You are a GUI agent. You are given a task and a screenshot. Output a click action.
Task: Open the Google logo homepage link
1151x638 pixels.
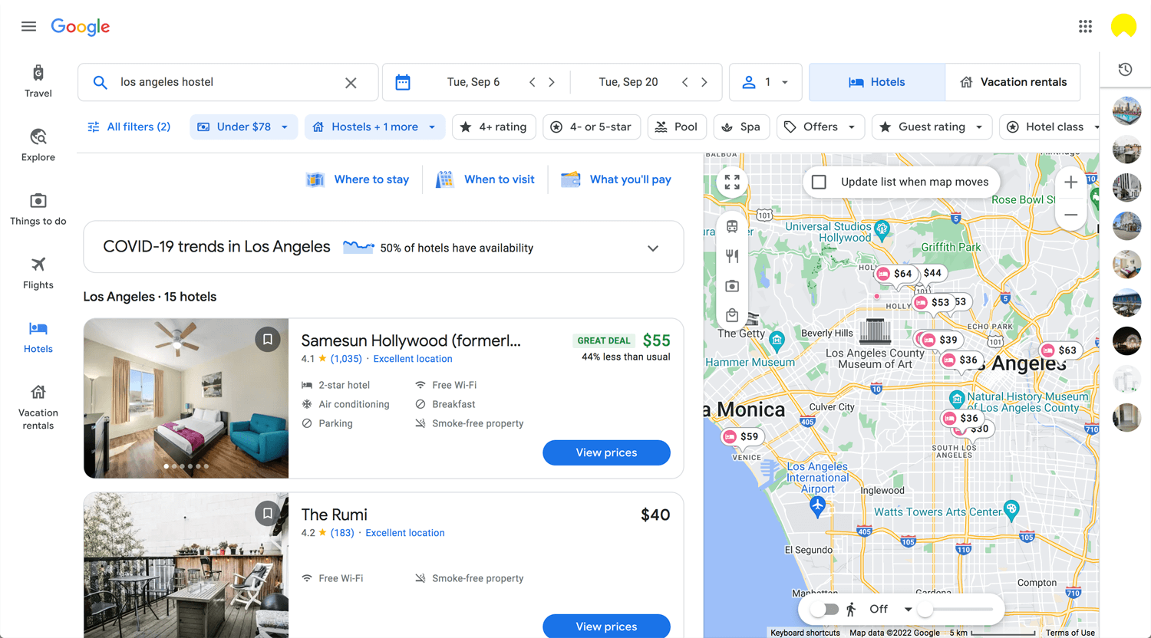pos(81,27)
